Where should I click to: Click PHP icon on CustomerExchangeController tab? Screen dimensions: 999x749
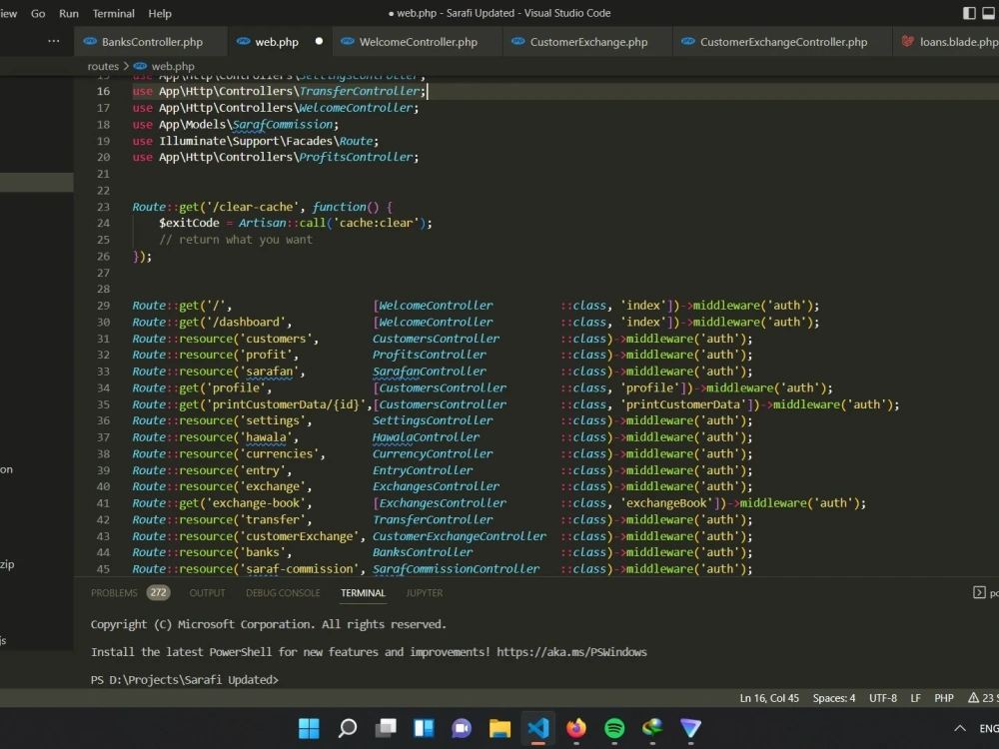coord(688,41)
